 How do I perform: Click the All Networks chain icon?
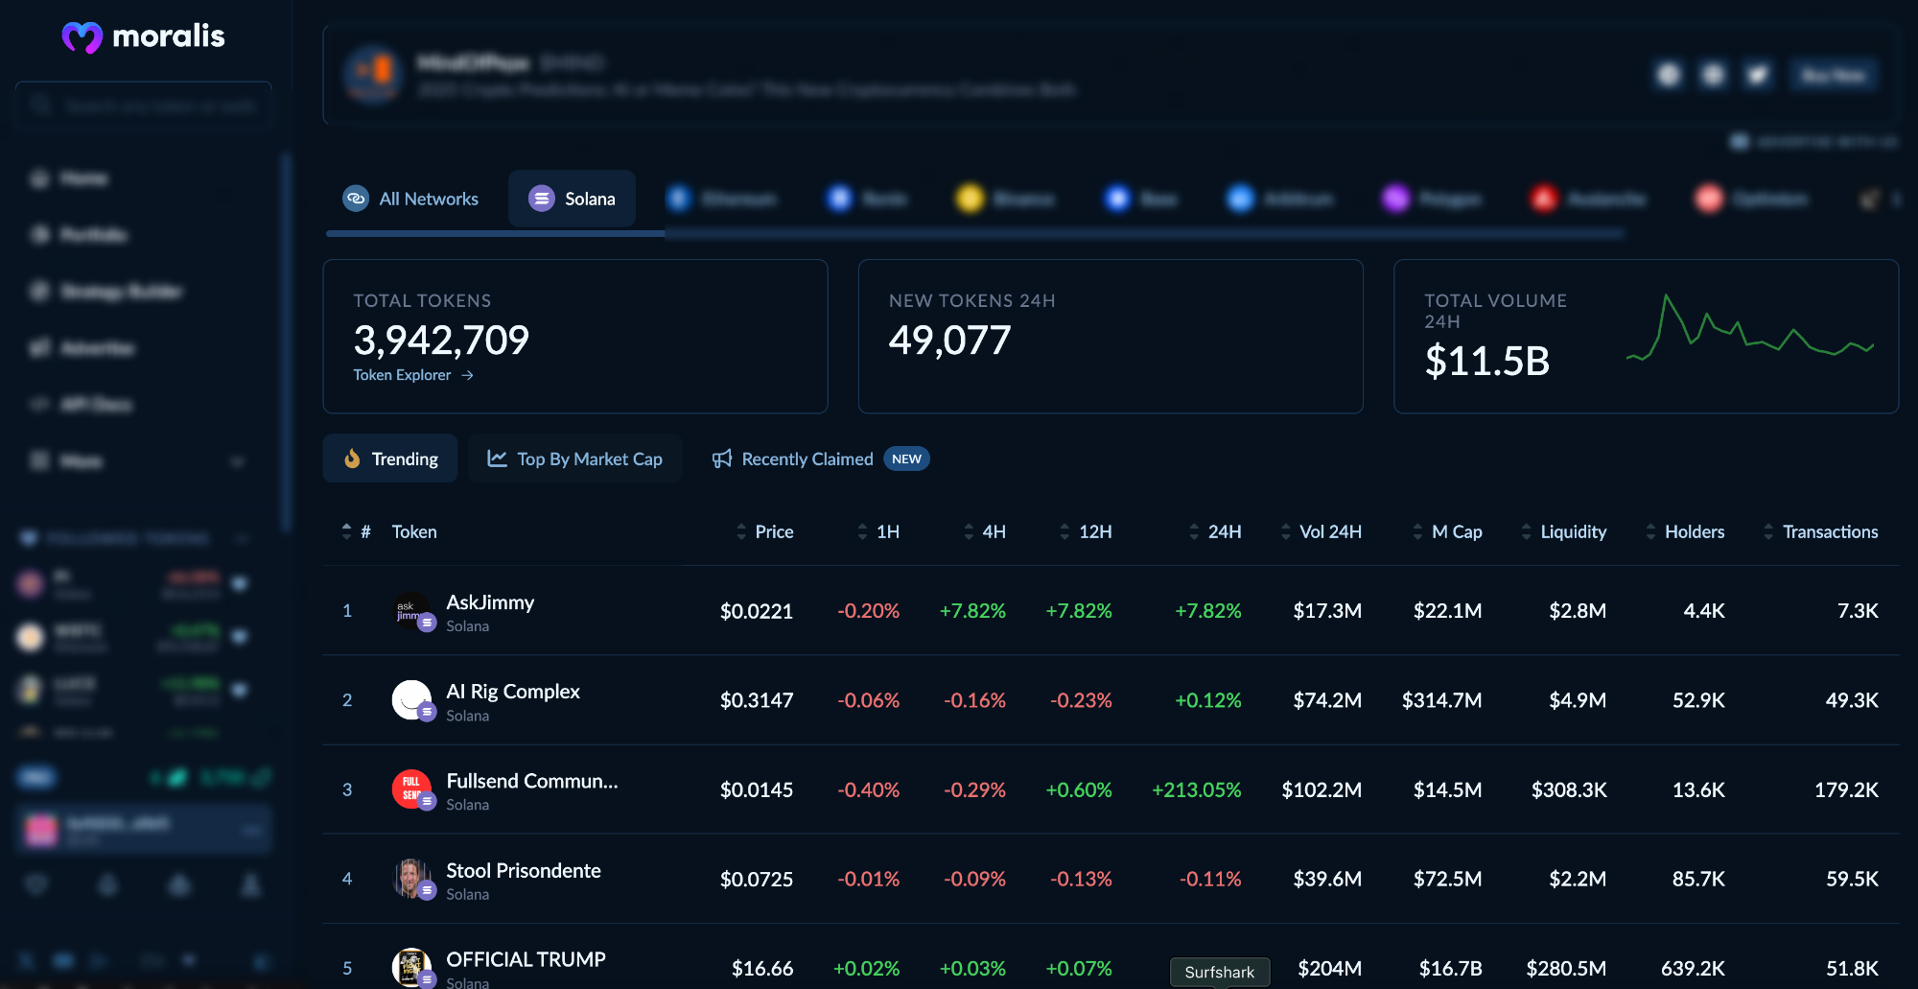tap(356, 199)
